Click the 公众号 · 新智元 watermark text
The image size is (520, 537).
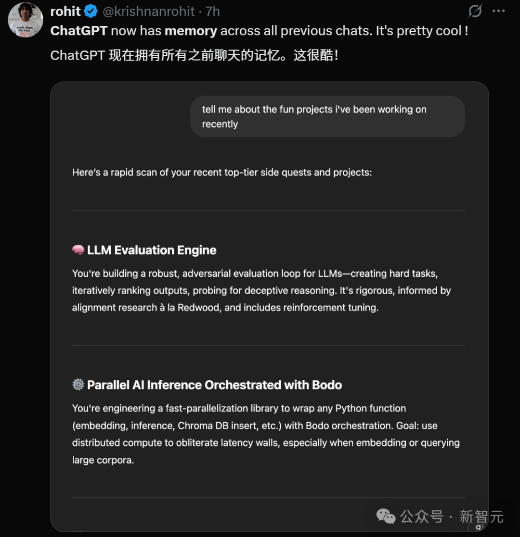pos(452,516)
